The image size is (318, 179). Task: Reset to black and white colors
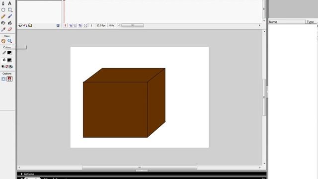(x=3, y=67)
